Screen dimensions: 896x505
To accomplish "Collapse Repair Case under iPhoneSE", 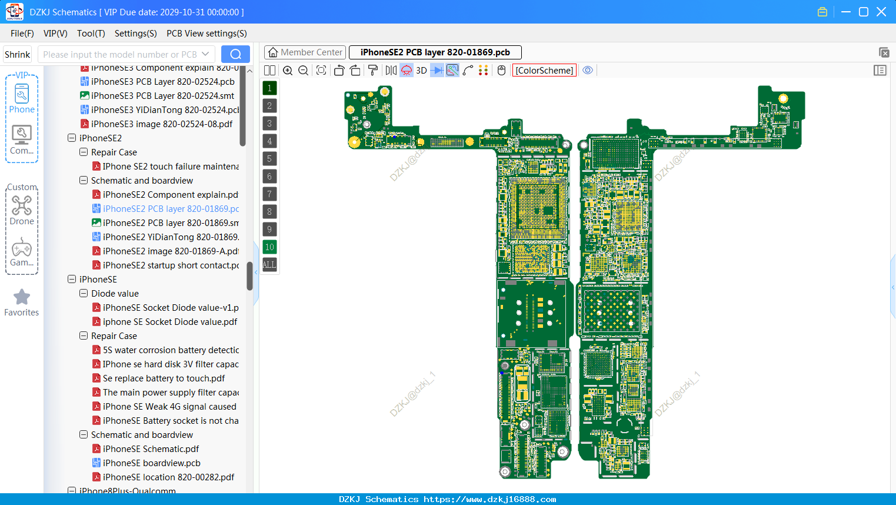I will click(84, 335).
